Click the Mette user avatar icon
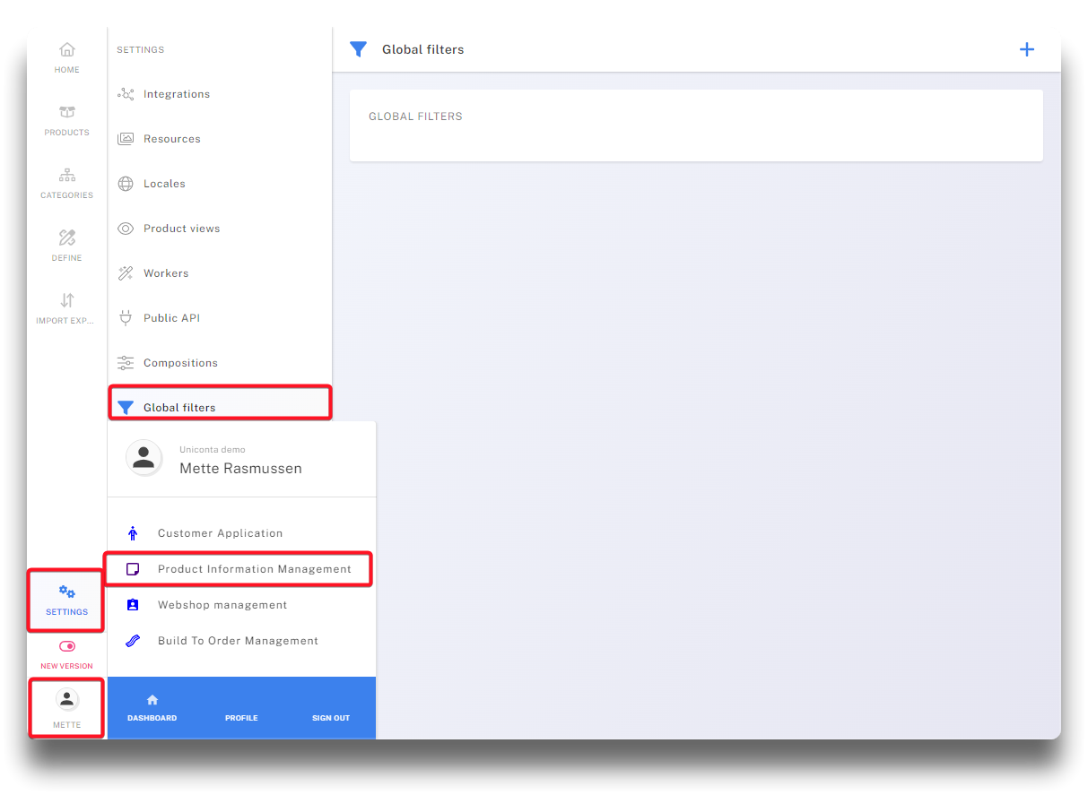 tap(66, 700)
